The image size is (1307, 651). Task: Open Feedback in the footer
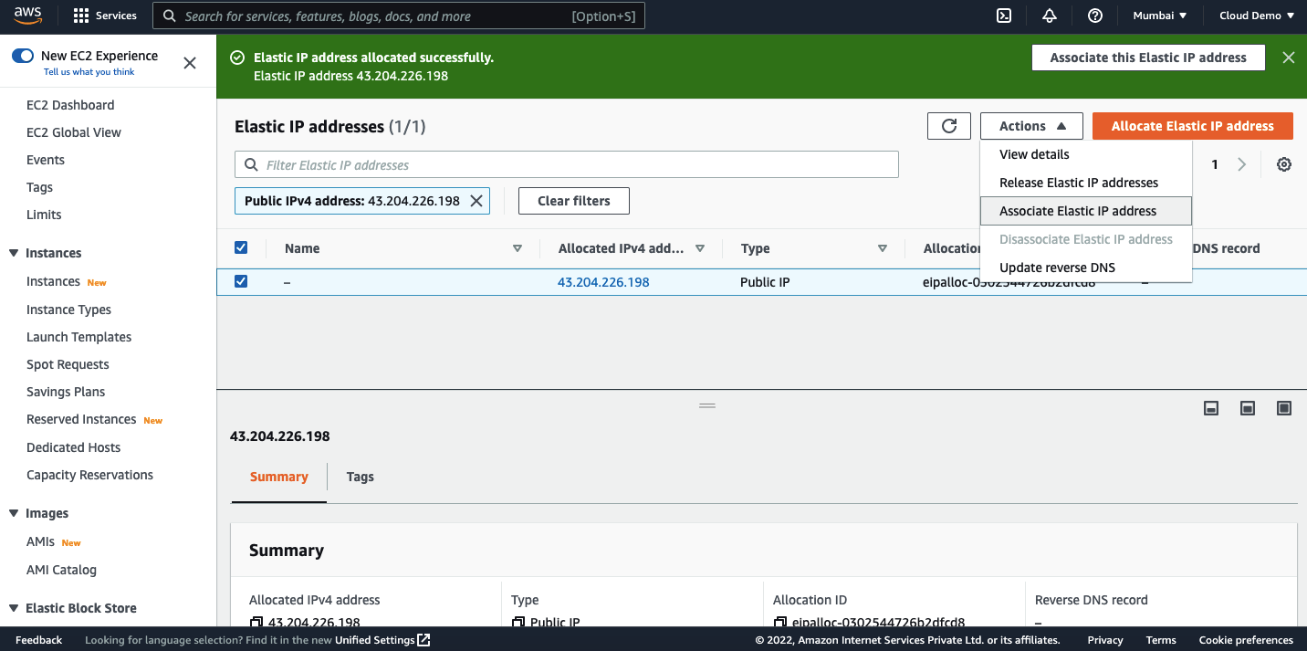point(39,640)
